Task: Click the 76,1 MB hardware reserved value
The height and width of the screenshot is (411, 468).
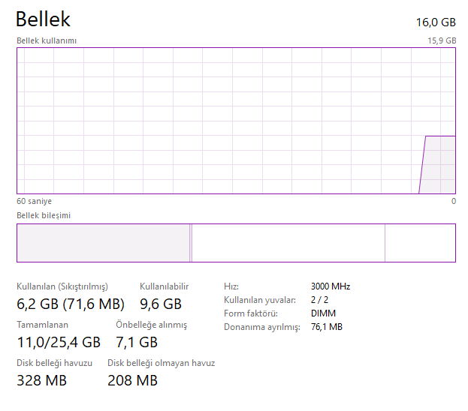Action: [x=327, y=327]
